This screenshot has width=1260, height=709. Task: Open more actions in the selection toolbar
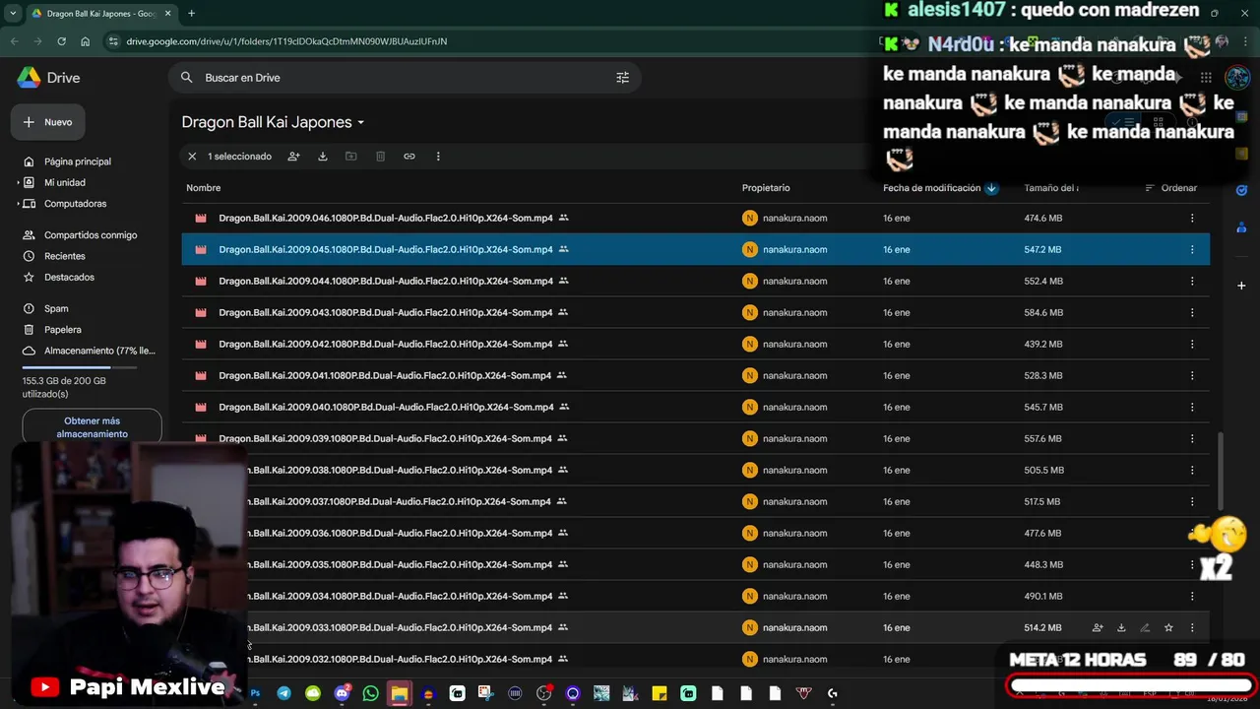pyautogui.click(x=438, y=157)
